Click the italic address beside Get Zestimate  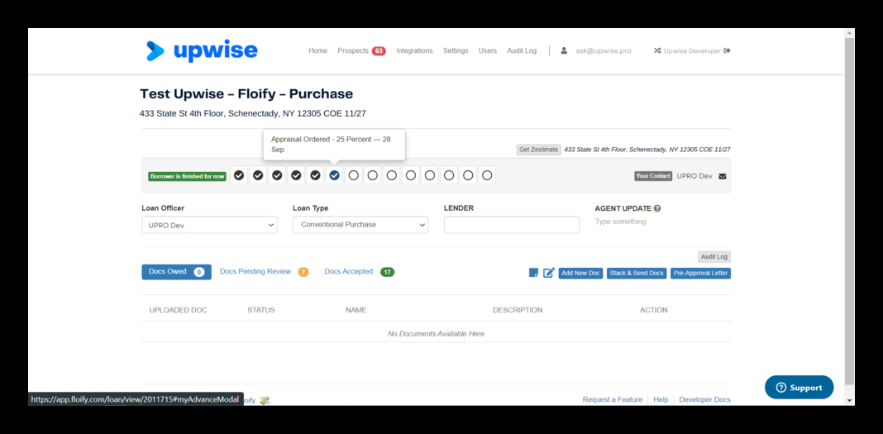click(x=647, y=150)
